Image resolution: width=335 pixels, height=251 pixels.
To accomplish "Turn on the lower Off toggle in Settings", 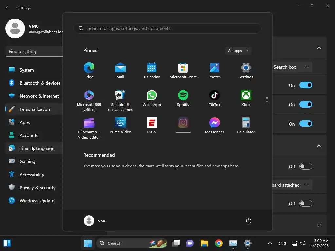I will coord(306,203).
